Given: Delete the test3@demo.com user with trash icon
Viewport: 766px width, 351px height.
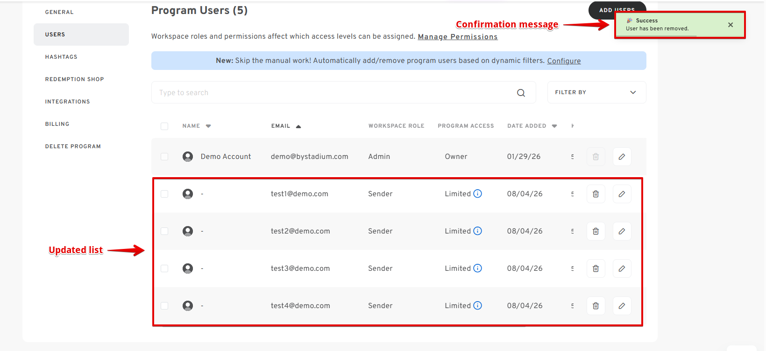Looking at the screenshot, I should [x=596, y=268].
